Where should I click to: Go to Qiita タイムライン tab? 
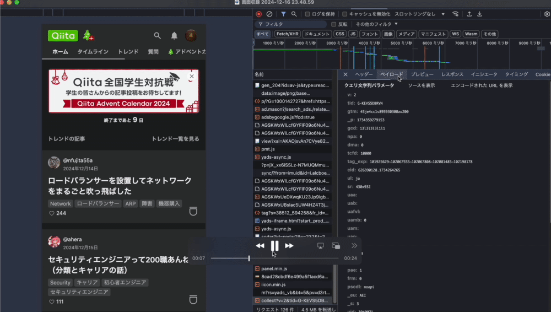(93, 52)
